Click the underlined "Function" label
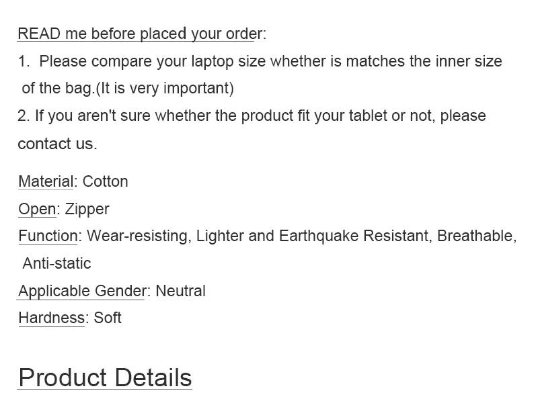Viewport: 538px width, 403px height. tap(48, 236)
